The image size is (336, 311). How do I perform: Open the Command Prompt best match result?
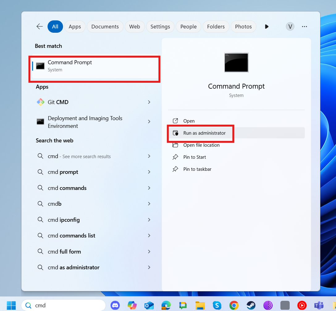[x=95, y=66]
